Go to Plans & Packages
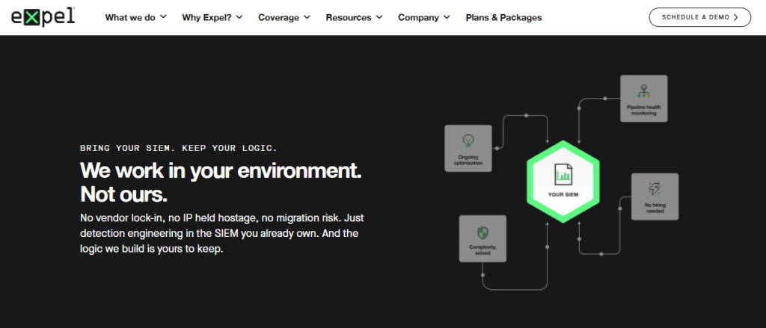The image size is (766, 328). click(x=503, y=17)
